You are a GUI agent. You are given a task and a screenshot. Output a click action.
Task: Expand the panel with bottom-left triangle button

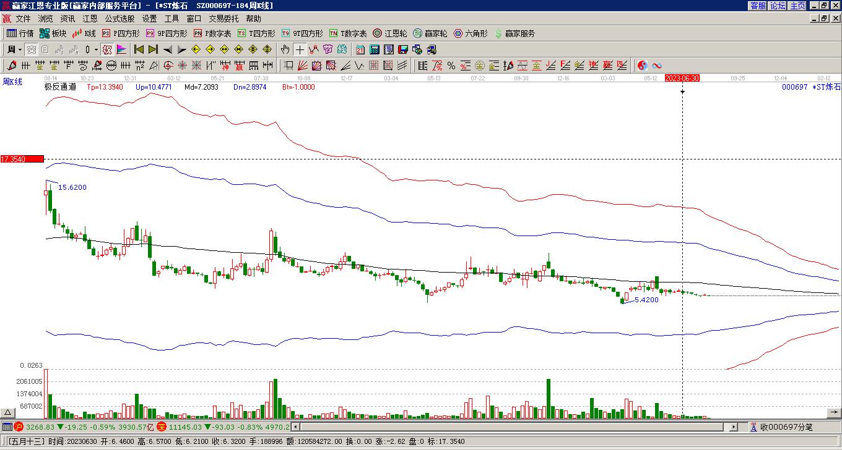[x=8, y=412]
